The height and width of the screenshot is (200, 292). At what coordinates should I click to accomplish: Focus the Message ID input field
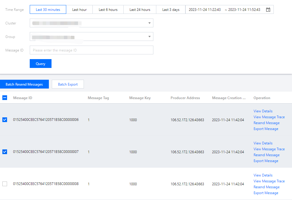coord(91,50)
